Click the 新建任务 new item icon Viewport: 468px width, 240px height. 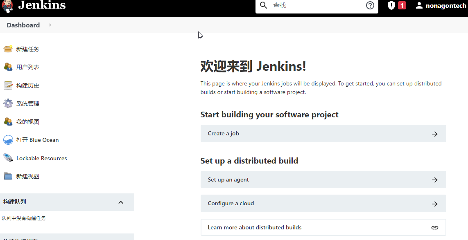click(x=8, y=49)
